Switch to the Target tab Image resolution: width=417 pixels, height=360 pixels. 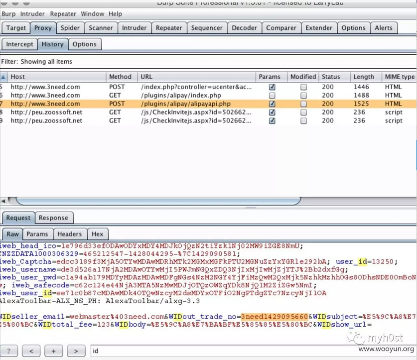tap(16, 28)
